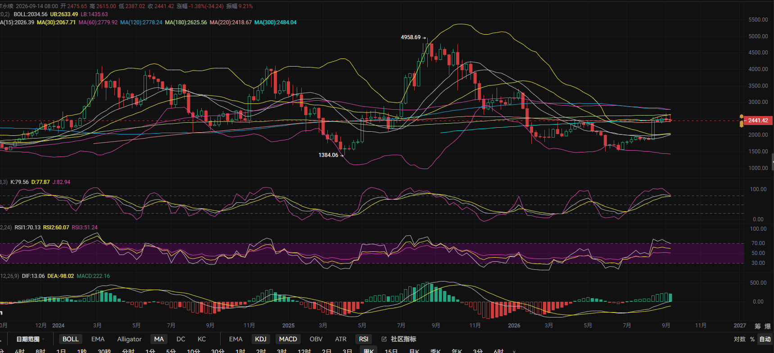The image size is (774, 353).
Task: Toggle the MA moving average indicator
Action: [159, 339]
